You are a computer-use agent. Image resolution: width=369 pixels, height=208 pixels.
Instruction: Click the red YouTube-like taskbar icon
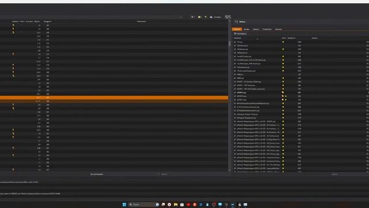coord(189,205)
